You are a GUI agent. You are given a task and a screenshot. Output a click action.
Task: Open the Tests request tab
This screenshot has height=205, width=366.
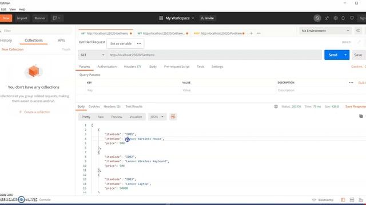click(x=201, y=67)
